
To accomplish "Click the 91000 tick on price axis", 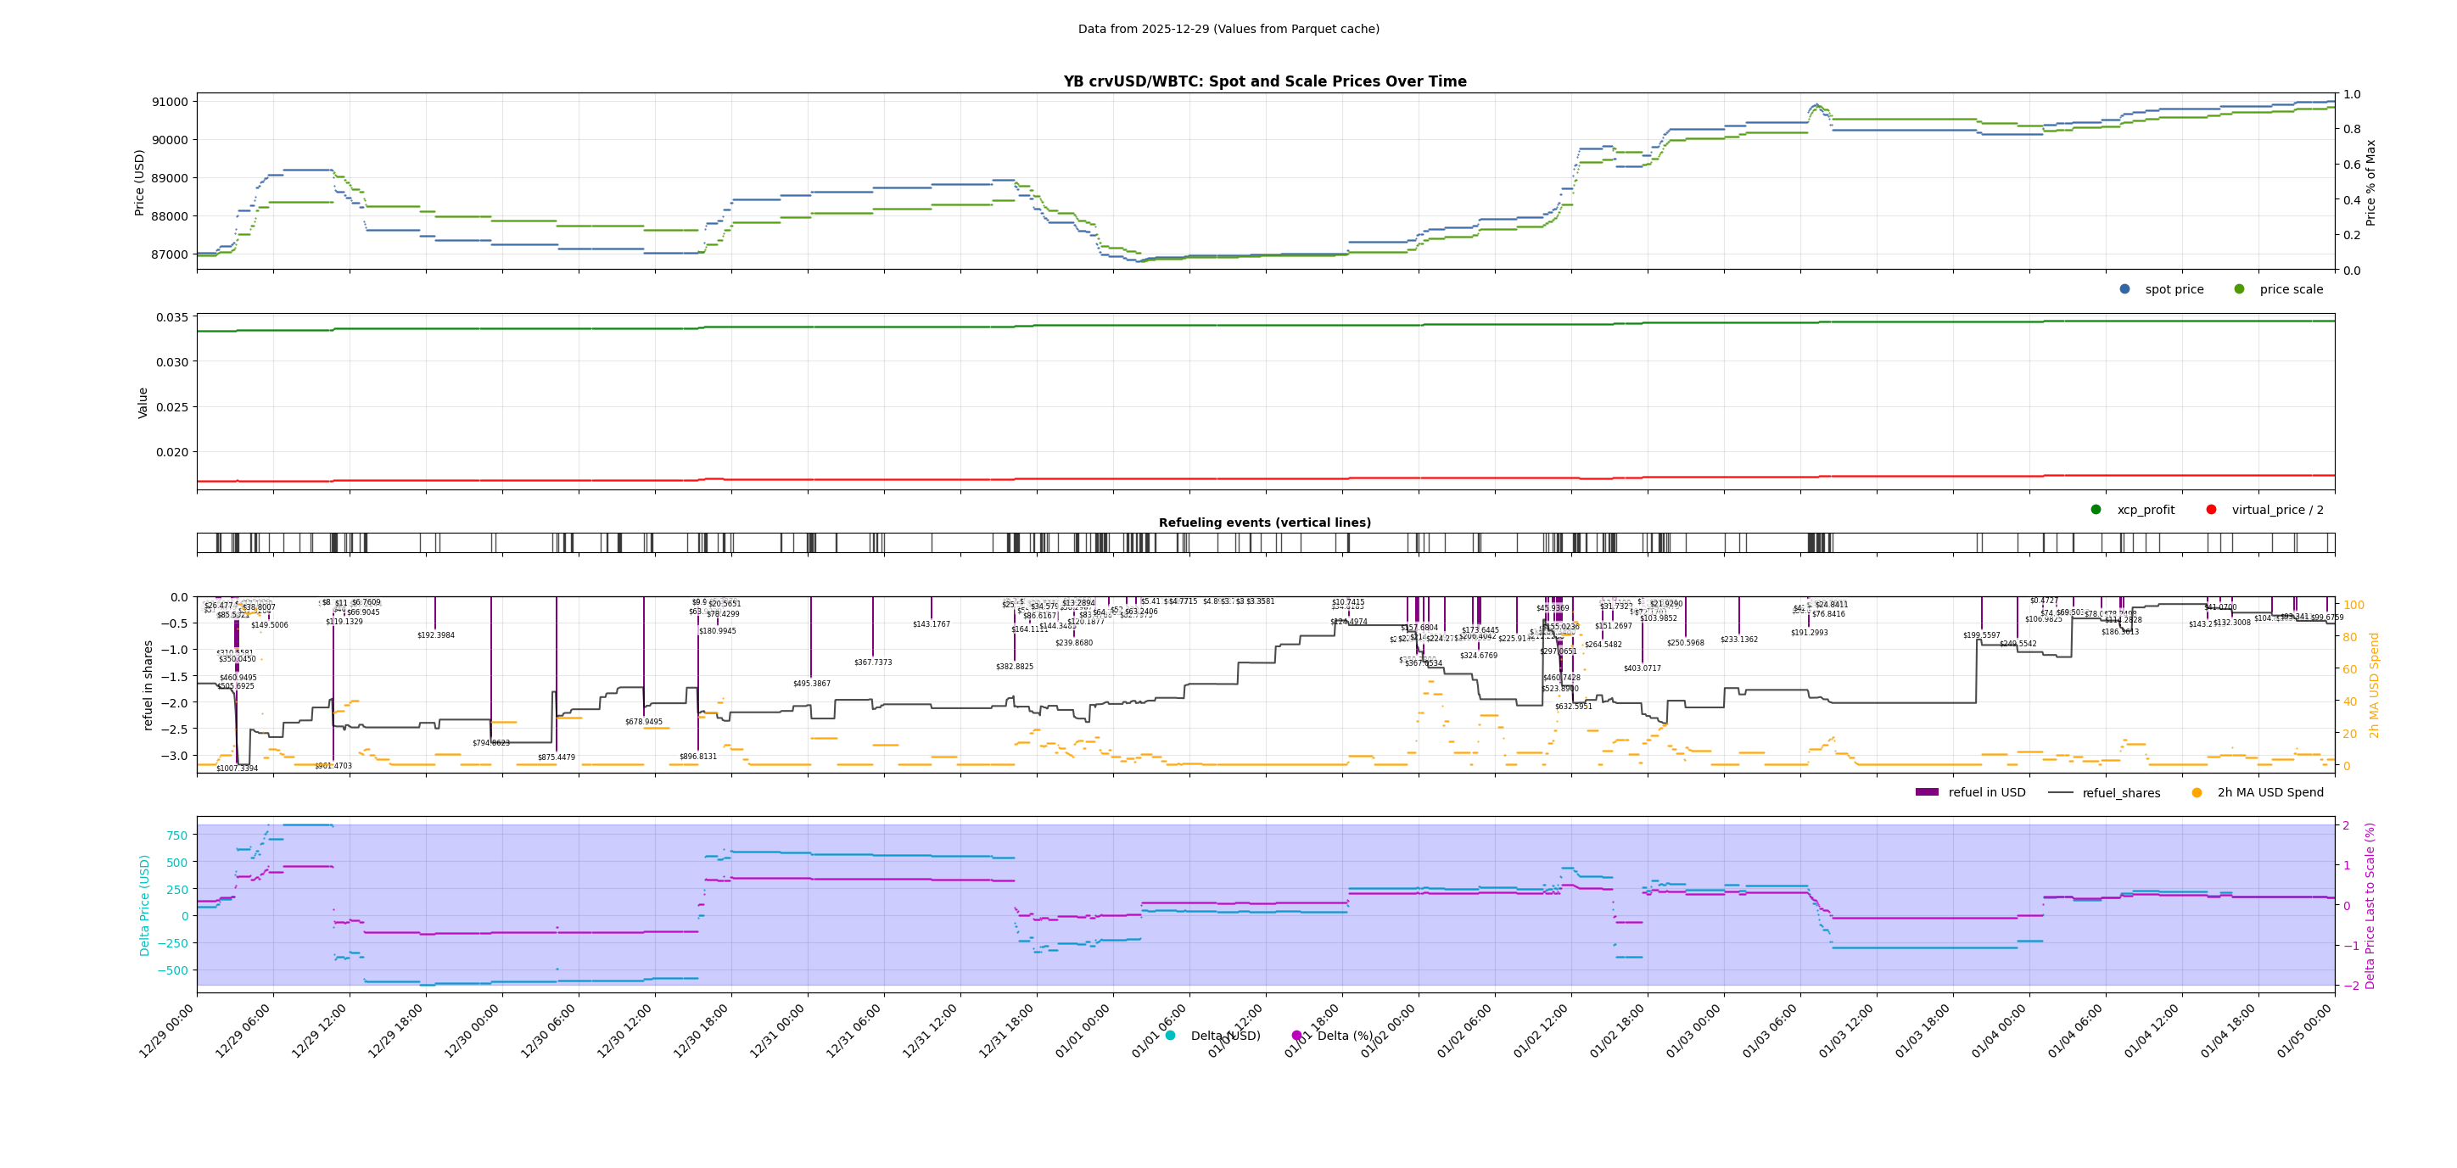I will coord(170,102).
